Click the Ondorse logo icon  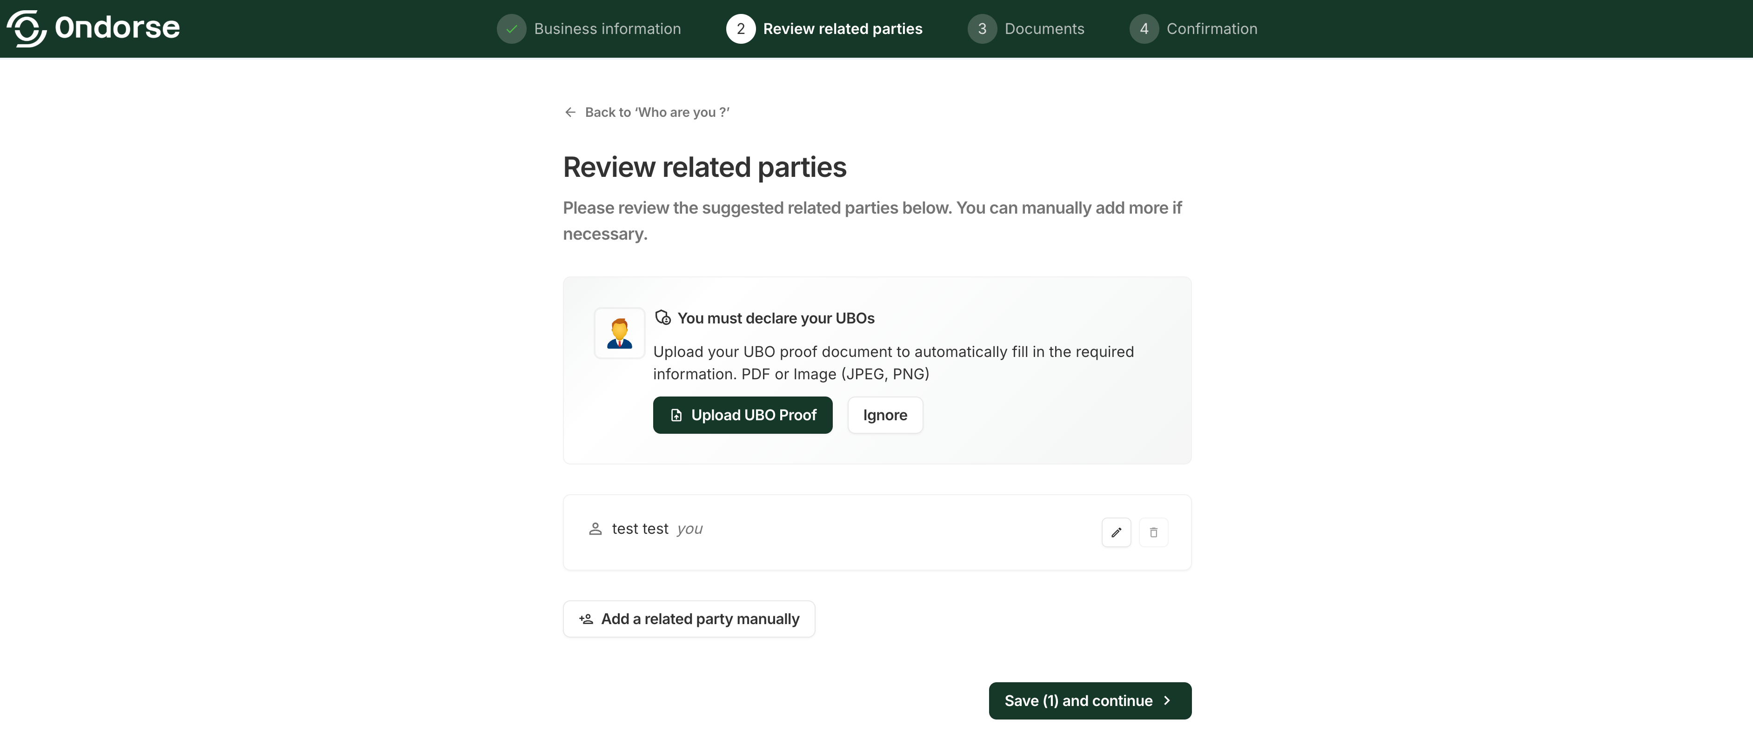[27, 28]
